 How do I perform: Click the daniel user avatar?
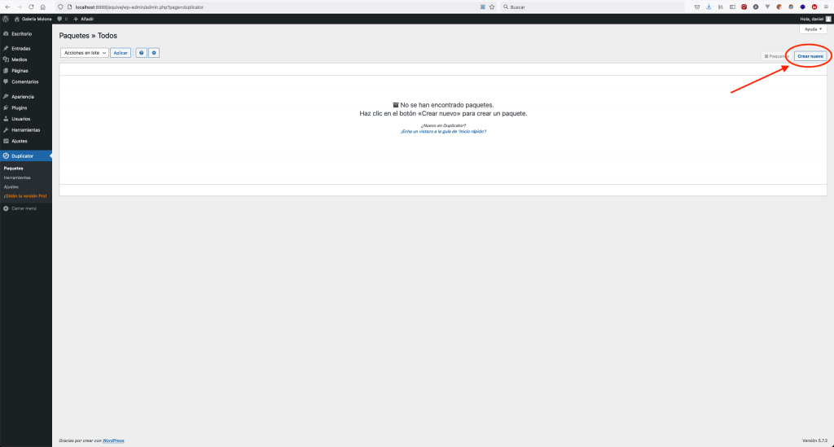pos(828,19)
